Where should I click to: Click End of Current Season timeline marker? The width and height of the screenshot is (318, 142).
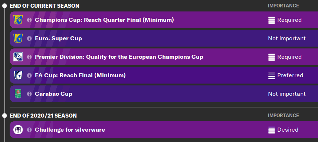[5, 6]
